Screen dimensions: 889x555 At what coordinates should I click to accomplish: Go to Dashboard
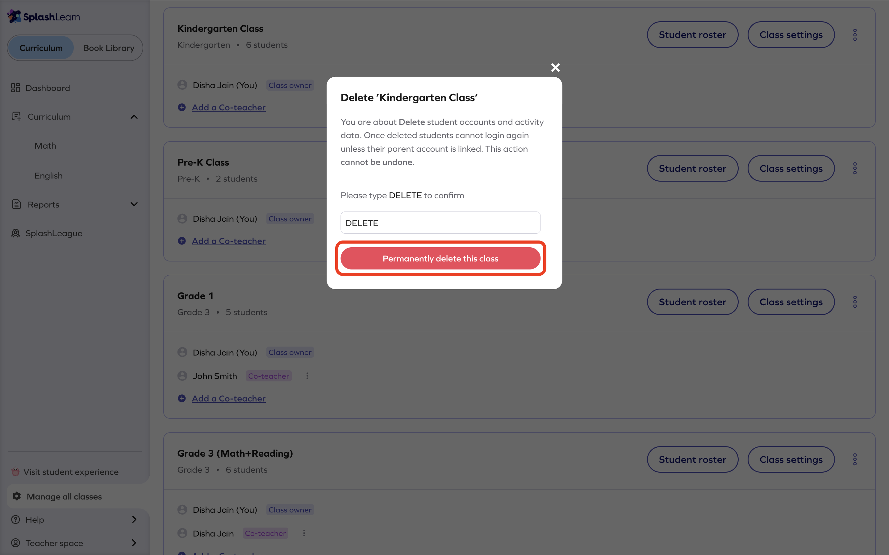coord(48,88)
